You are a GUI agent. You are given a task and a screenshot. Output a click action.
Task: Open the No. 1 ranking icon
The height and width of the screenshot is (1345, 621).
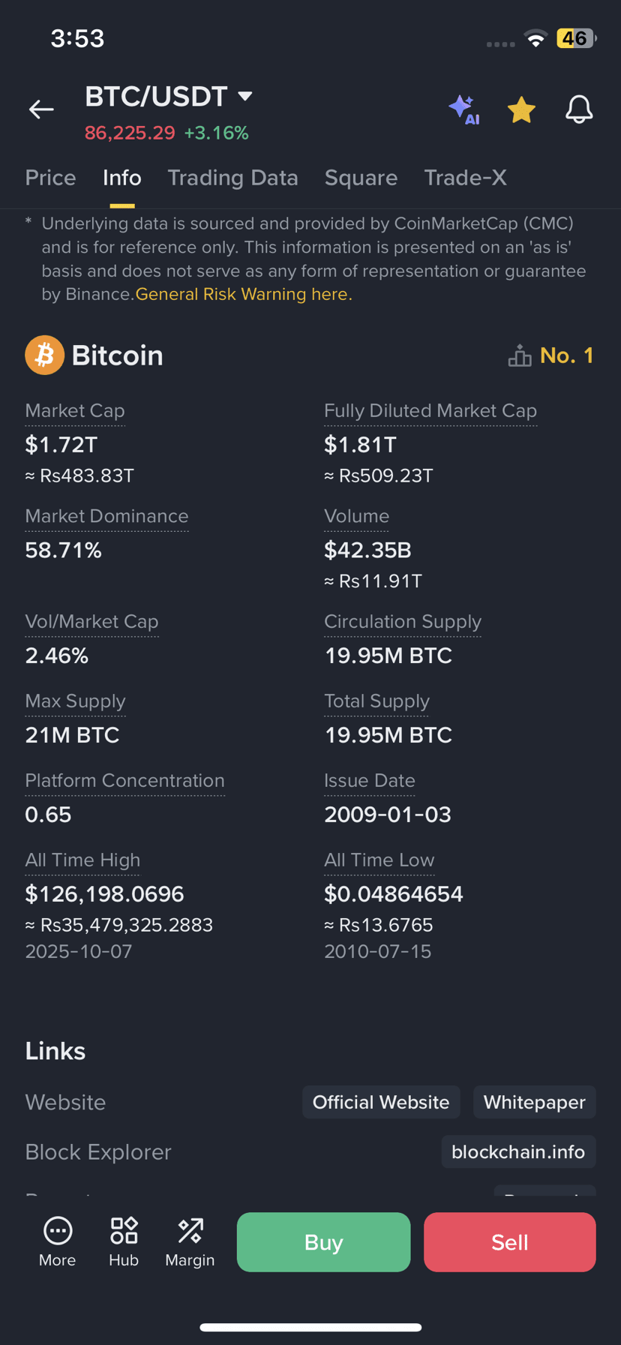[519, 356]
